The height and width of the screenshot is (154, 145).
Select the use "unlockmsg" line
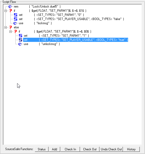click(42, 44)
